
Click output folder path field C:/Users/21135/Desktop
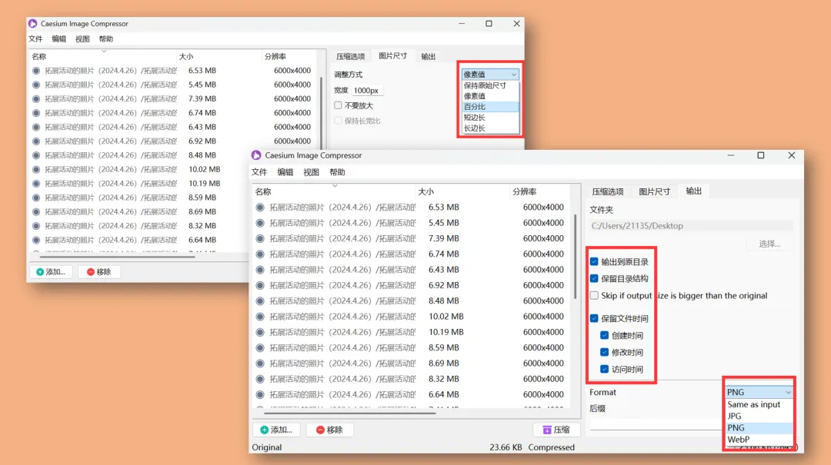click(691, 226)
